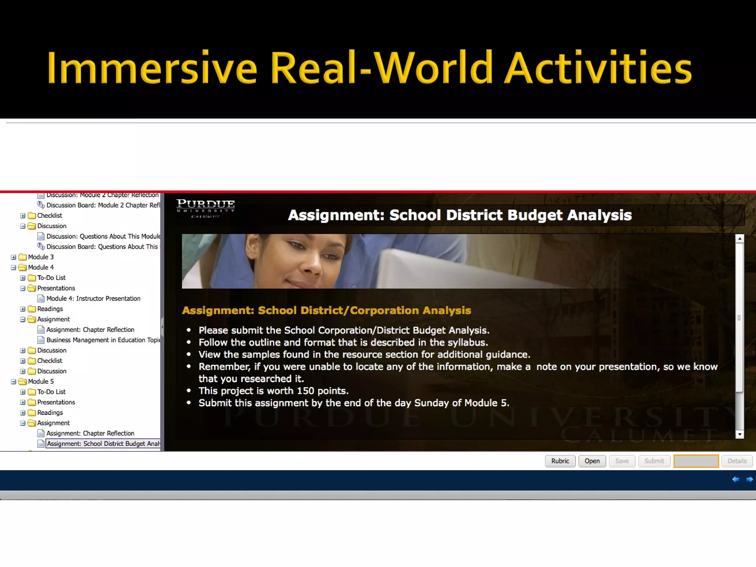Click the Module 4 Instructor Presentation page icon
The width and height of the screenshot is (756, 567).
pyautogui.click(x=41, y=298)
